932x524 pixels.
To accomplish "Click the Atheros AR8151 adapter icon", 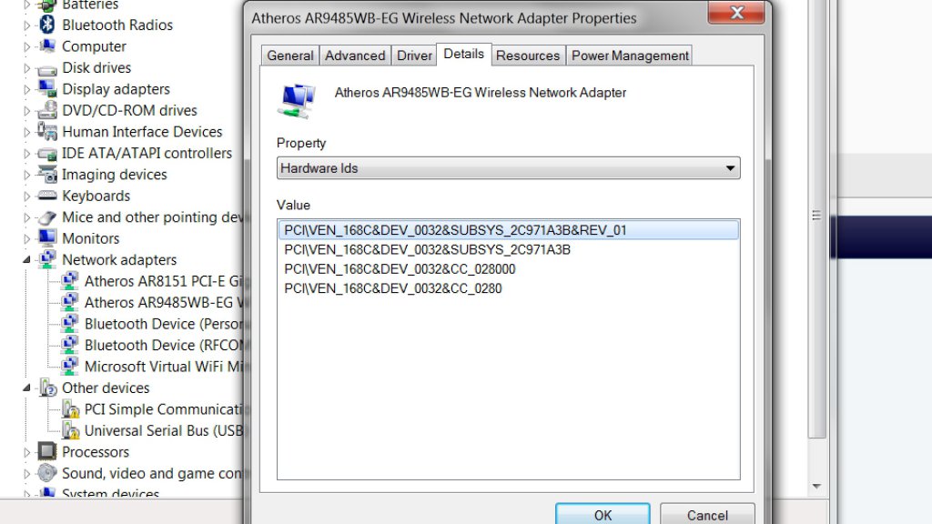I will (69, 280).
